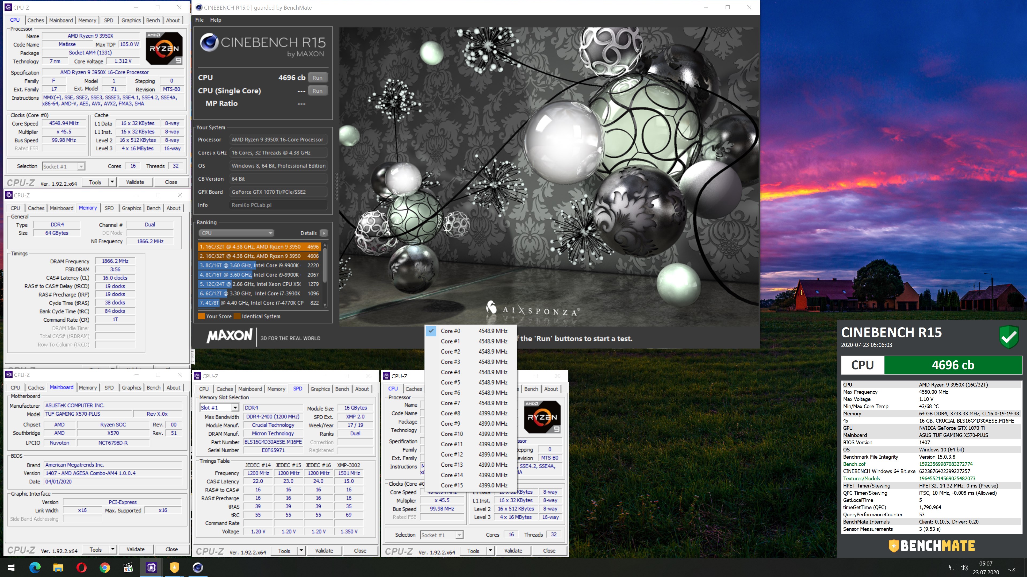The height and width of the screenshot is (577, 1027).
Task: Click the volume speaker tray icon
Action: 964,567
